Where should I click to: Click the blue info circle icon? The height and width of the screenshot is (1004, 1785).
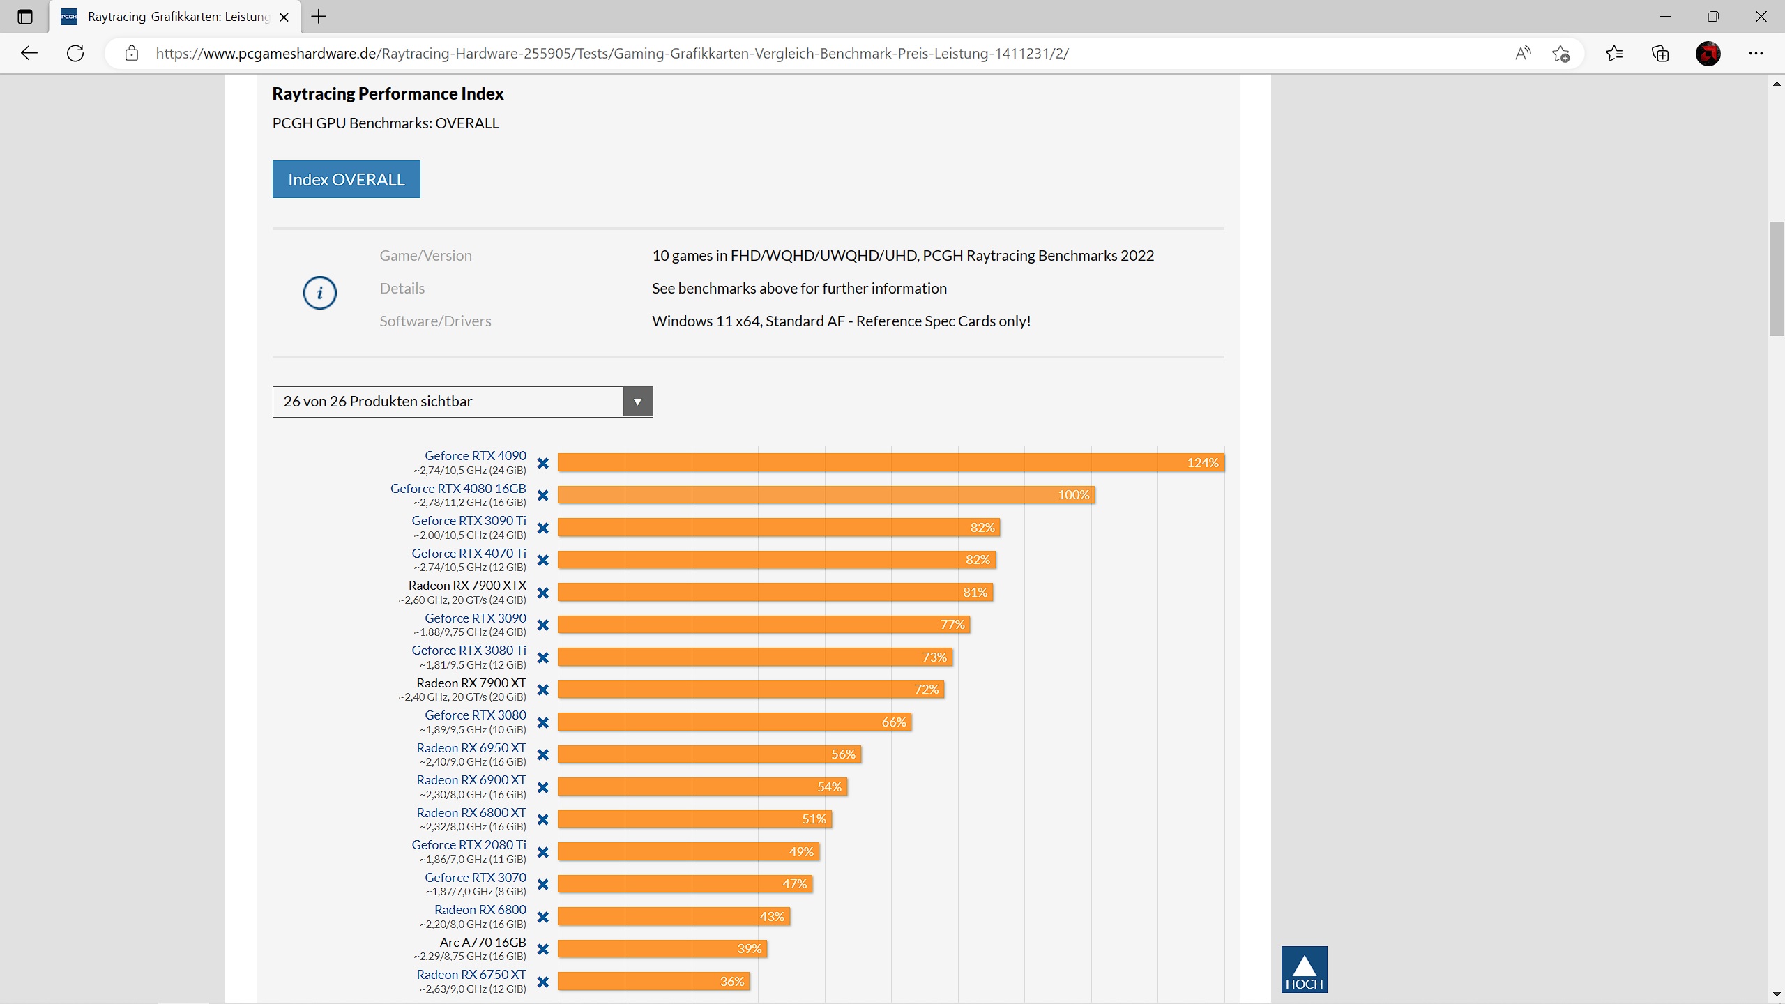pos(319,293)
